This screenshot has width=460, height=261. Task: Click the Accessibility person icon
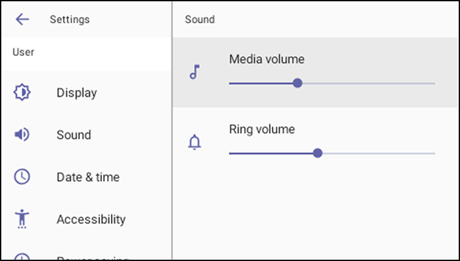click(x=22, y=219)
